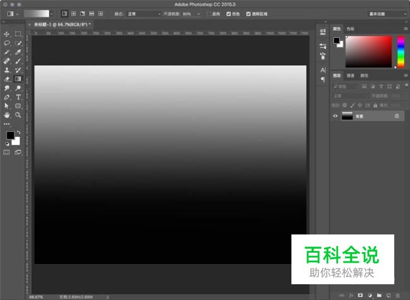Screen dimensions: 410x300
Task: Switch to the 通道 (Channels) tab
Action: [351, 76]
